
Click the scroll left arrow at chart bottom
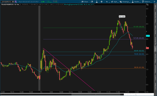click(x=121, y=95)
